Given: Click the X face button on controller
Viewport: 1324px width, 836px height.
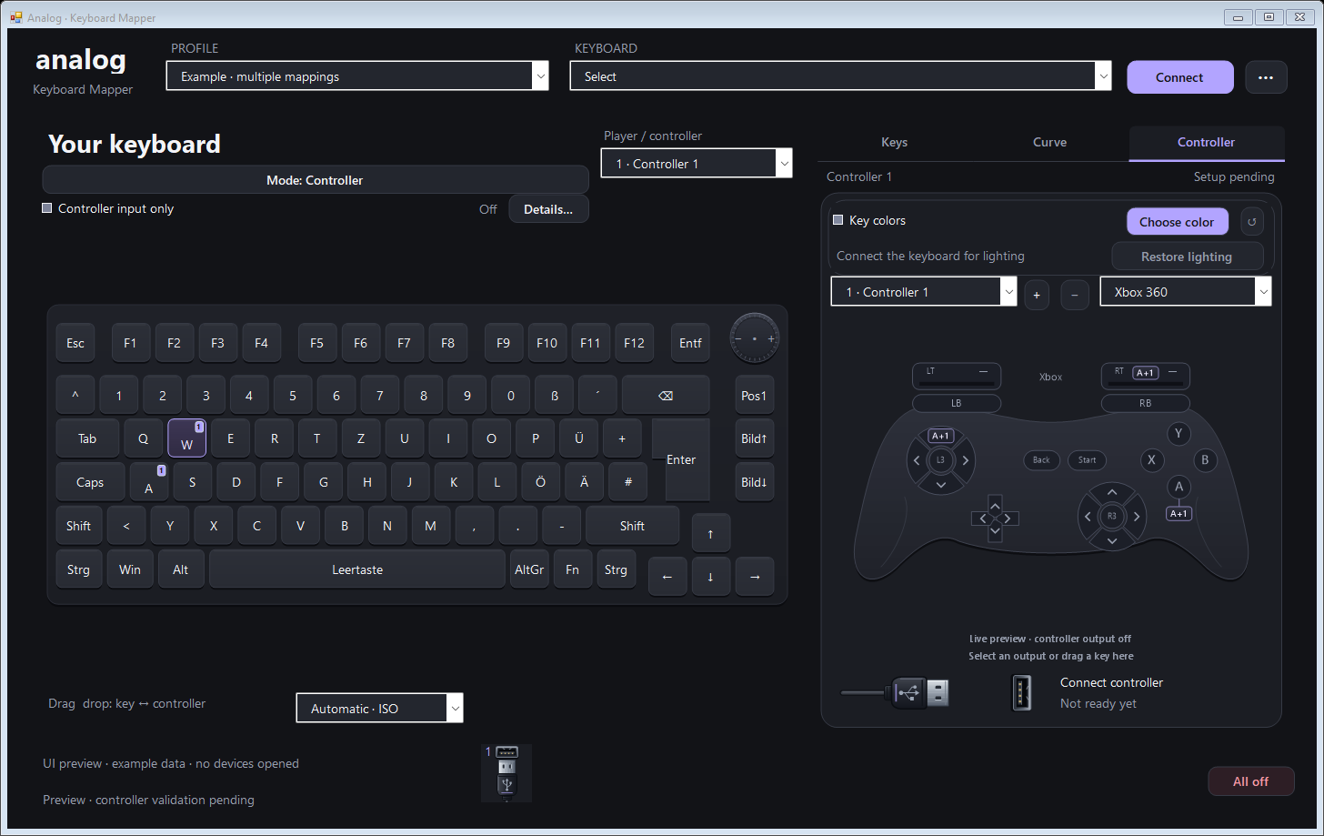Looking at the screenshot, I should coord(1151,459).
